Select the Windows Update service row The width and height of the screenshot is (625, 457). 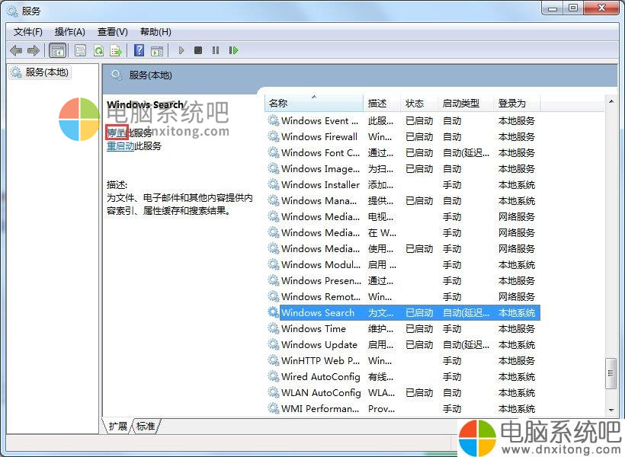[x=402, y=344]
